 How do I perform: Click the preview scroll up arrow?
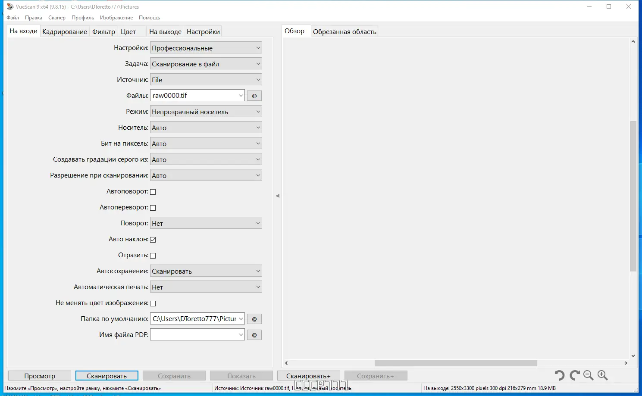[x=633, y=41]
